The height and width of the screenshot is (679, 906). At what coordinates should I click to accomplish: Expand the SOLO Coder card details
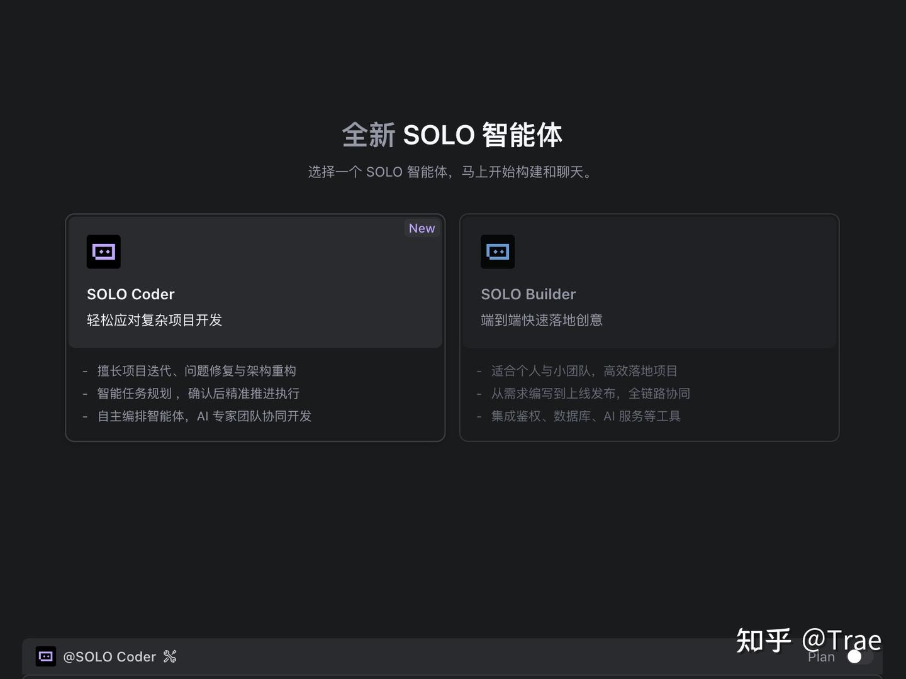coord(255,282)
